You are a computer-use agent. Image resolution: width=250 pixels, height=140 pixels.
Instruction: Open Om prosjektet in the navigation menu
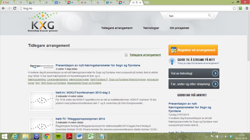point(179,28)
